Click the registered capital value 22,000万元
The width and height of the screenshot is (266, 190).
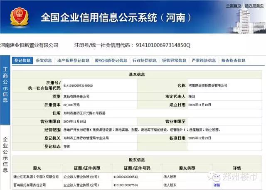(71, 105)
